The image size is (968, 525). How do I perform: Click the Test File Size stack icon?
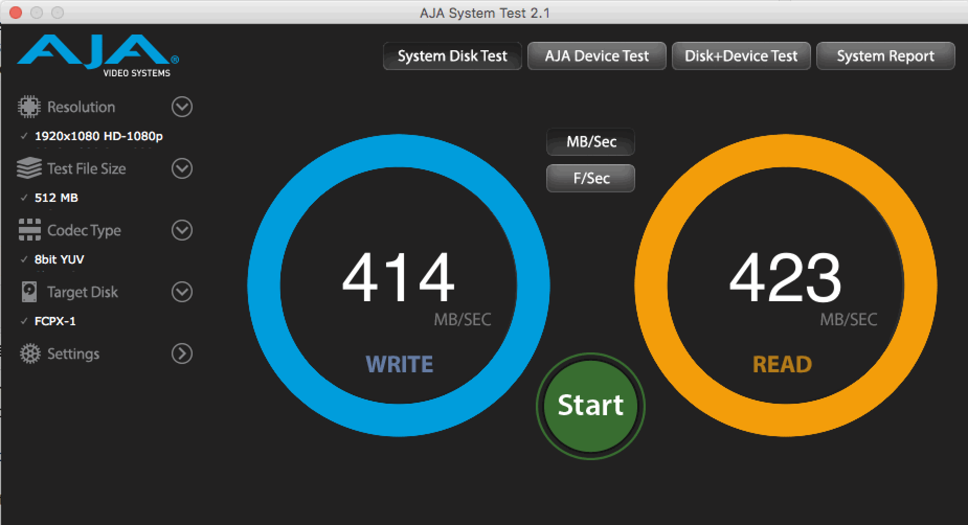coord(29,168)
